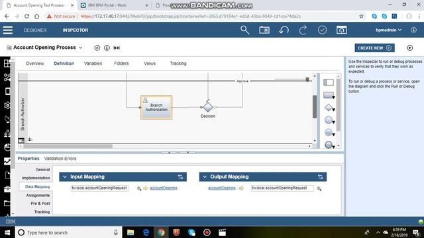Edit the Input Mapping variable field
The width and height of the screenshot is (424, 238).
point(99,188)
